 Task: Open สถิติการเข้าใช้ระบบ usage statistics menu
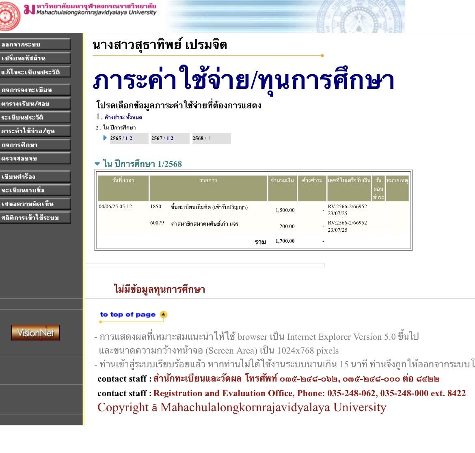click(x=35, y=218)
